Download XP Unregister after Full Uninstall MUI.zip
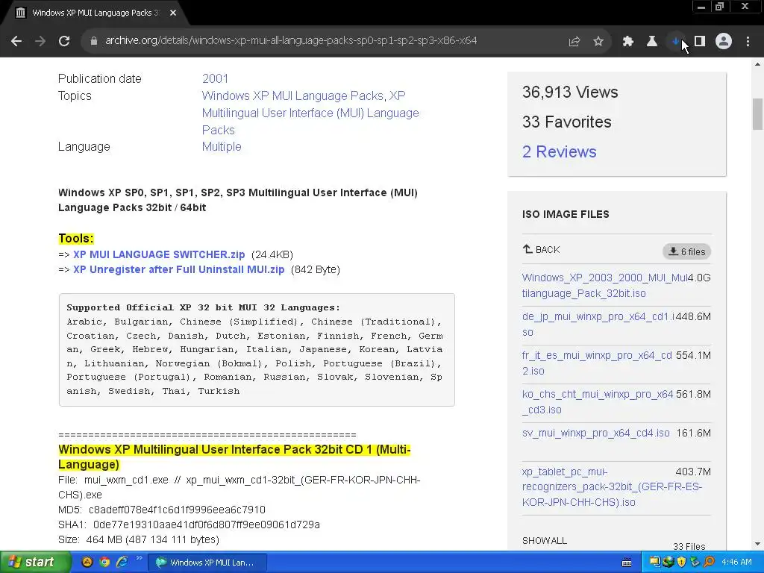Viewport: 764px width, 573px height. click(x=178, y=269)
